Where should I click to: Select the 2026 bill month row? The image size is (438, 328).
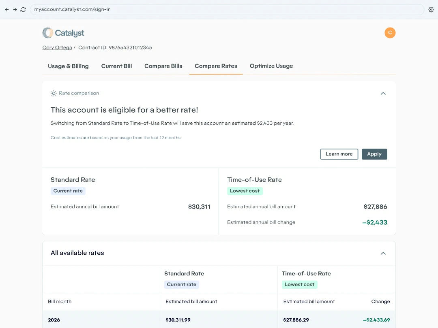(219, 319)
